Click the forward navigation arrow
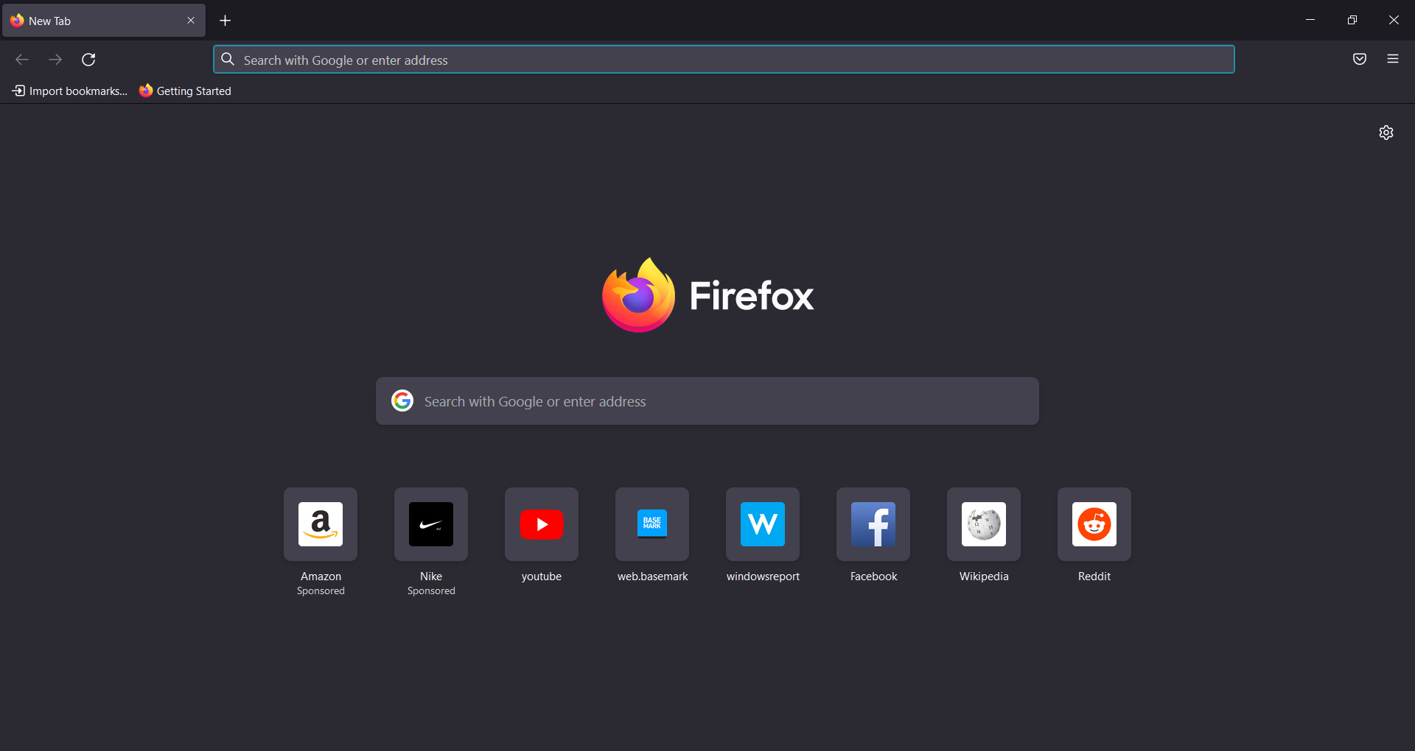Image resolution: width=1415 pixels, height=751 pixels. [x=55, y=60]
